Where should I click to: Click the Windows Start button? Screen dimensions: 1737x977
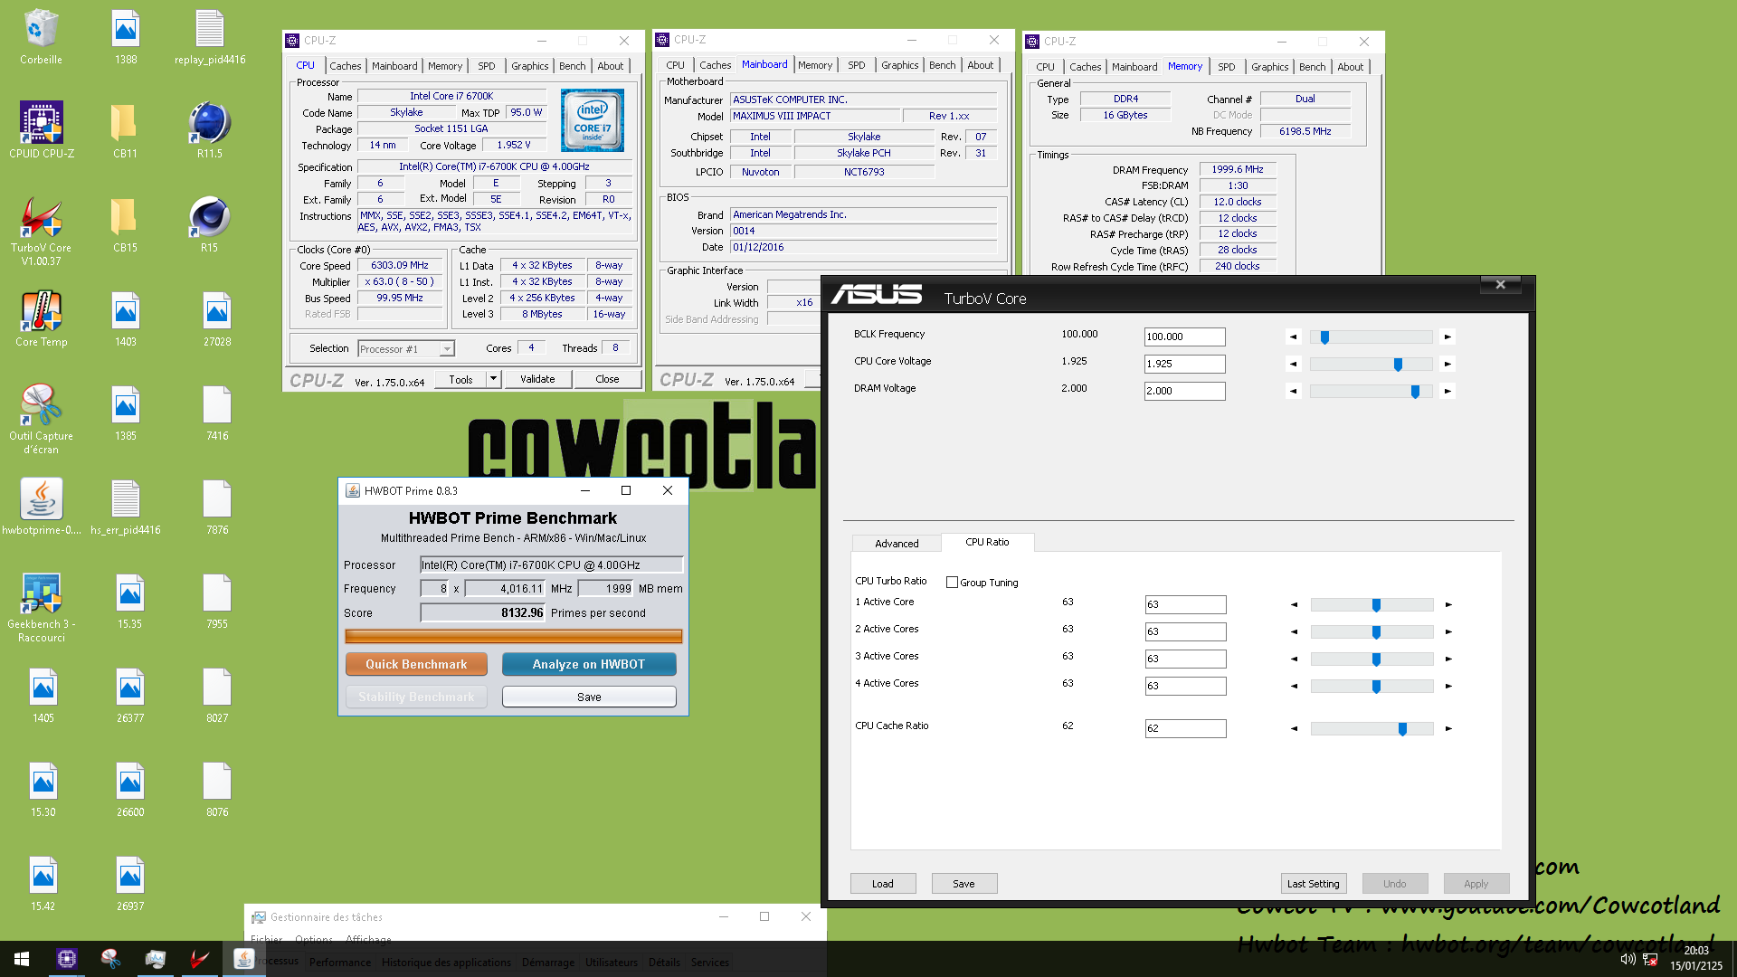click(x=22, y=959)
